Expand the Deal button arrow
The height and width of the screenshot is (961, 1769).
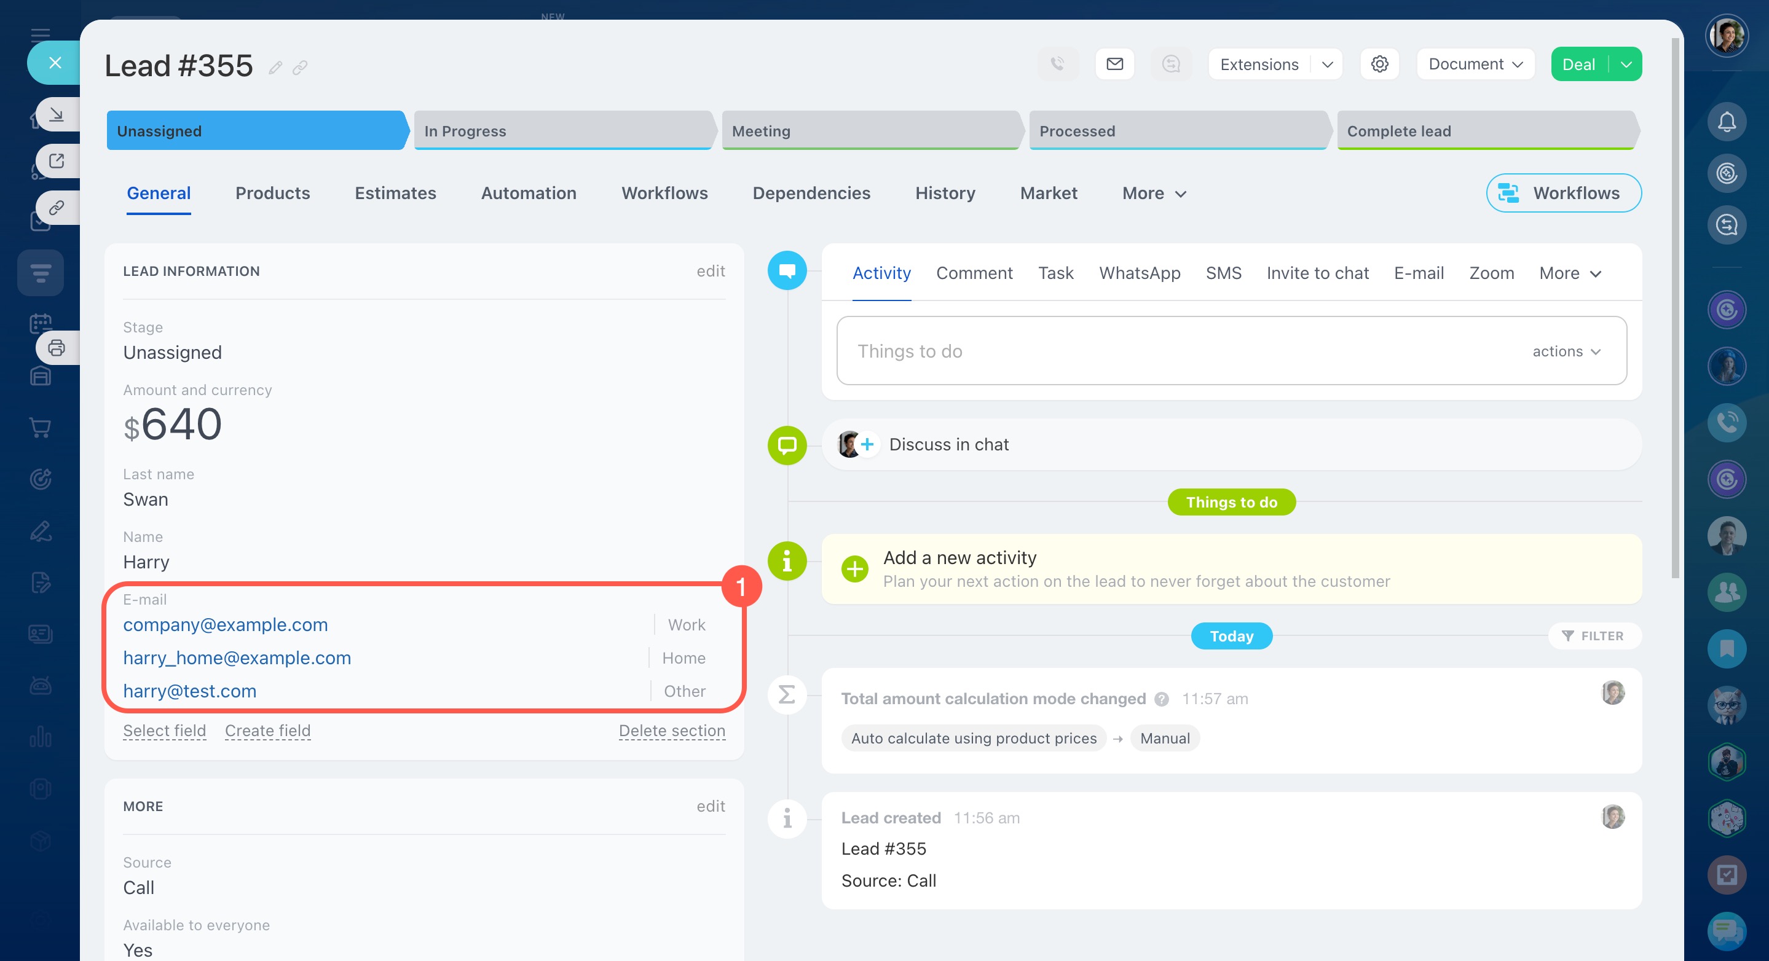1625,64
